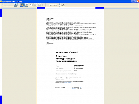Select the Все страницы radio option
The width and height of the screenshot is (139, 104).
[3, 4]
